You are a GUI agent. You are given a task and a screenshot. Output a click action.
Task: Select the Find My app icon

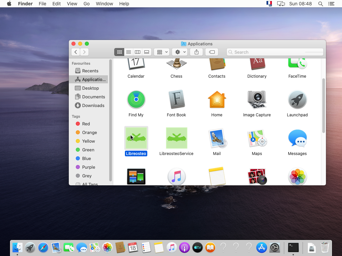136,99
